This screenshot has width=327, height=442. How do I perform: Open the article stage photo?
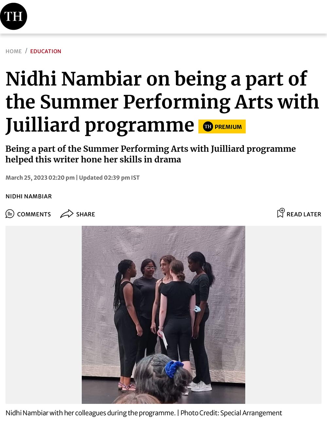(x=163, y=315)
